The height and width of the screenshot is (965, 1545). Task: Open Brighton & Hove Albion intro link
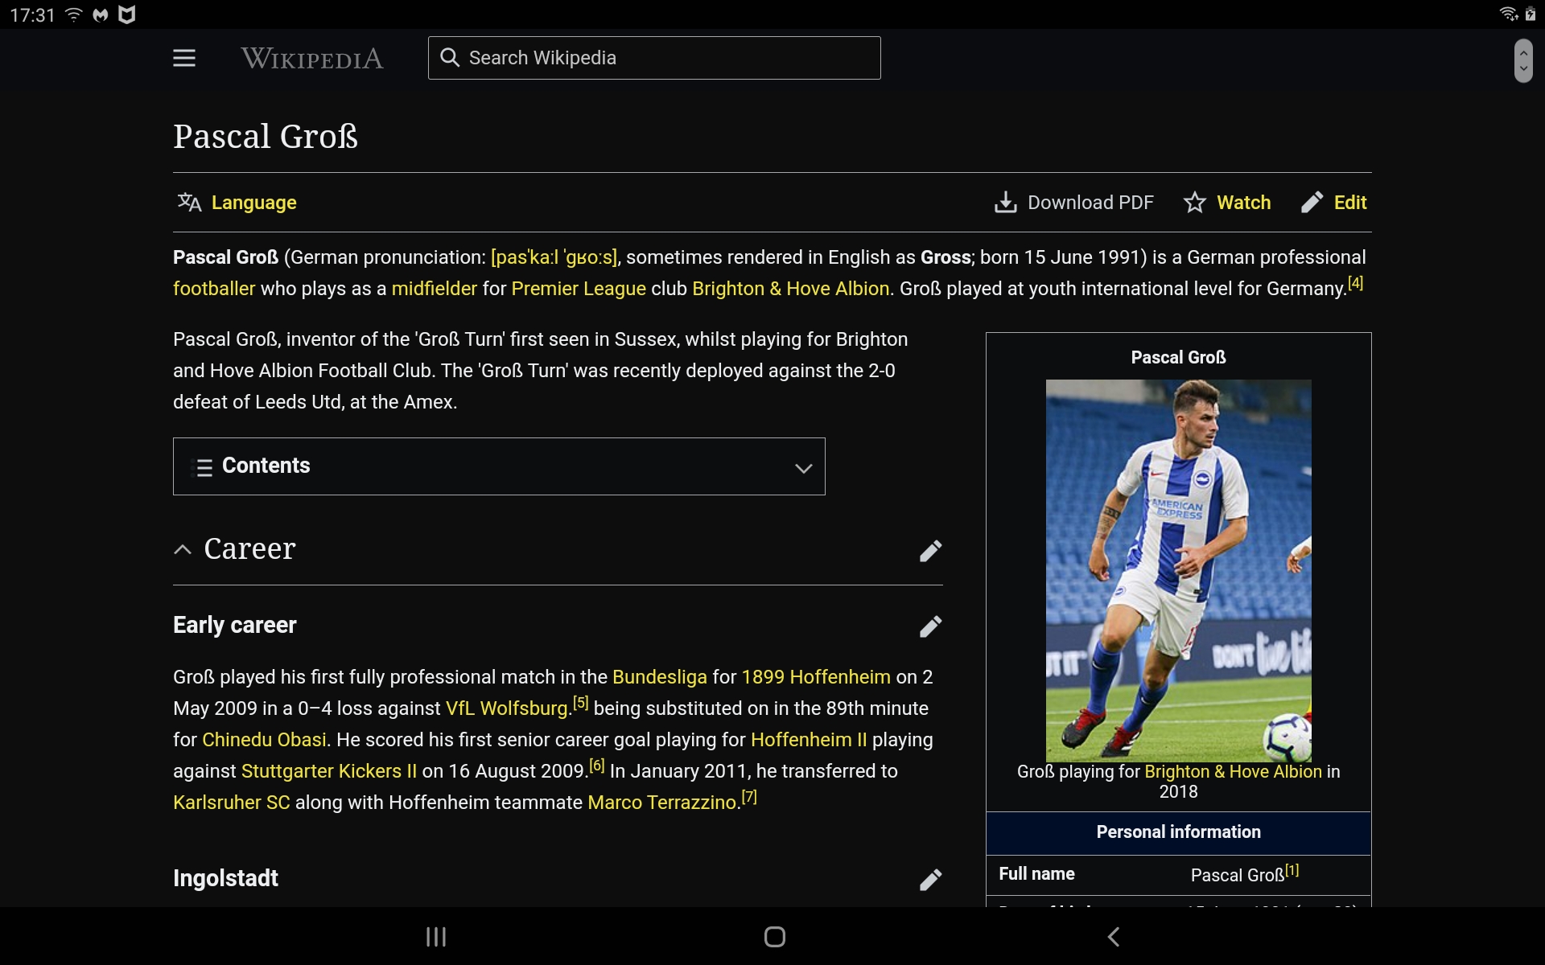point(790,289)
